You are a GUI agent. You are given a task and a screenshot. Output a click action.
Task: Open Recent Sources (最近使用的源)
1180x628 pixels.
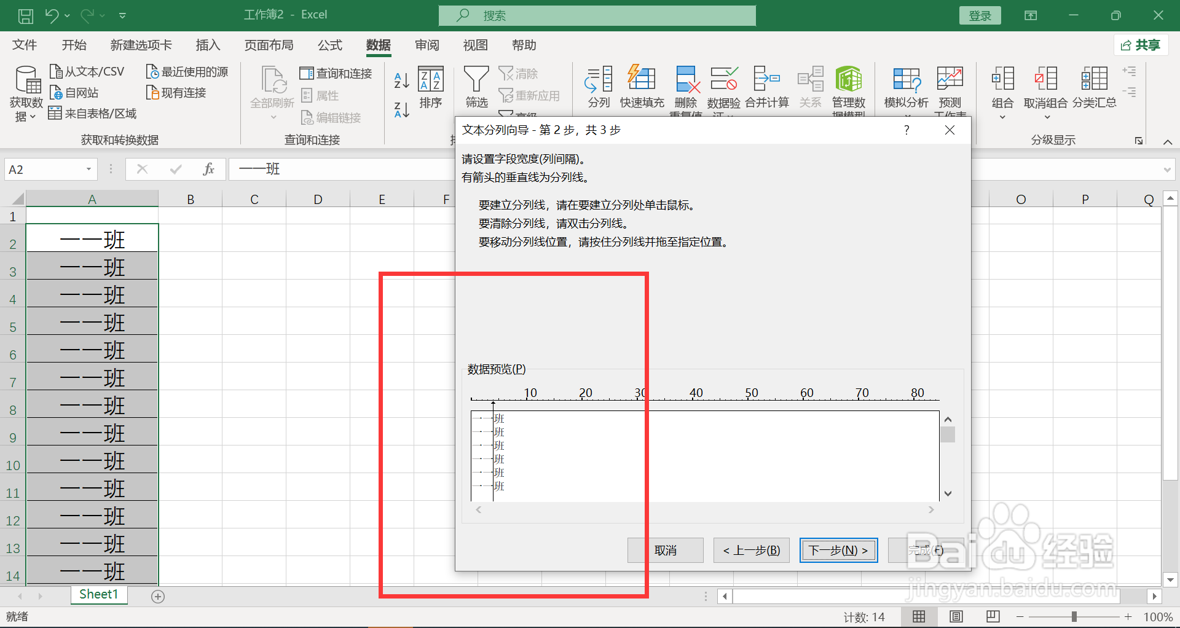click(187, 72)
